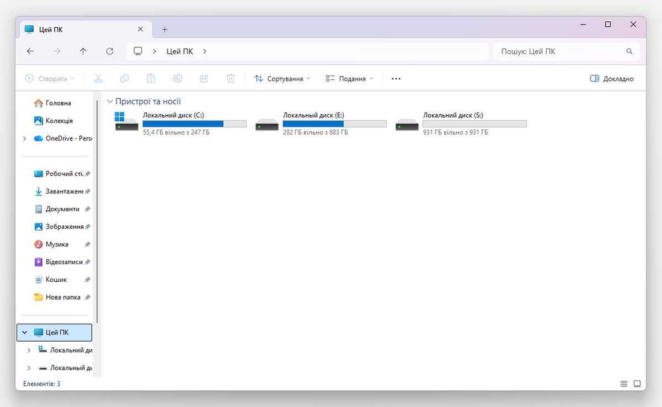Screen dimensions: 662x407
Task: Open Робочий стіл in sidebar
Action: pos(58,173)
